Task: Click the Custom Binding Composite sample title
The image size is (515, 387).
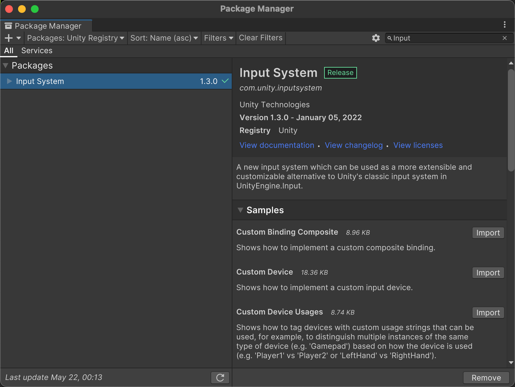Action: tap(287, 232)
